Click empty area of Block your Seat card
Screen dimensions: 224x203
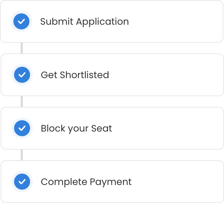point(176,128)
